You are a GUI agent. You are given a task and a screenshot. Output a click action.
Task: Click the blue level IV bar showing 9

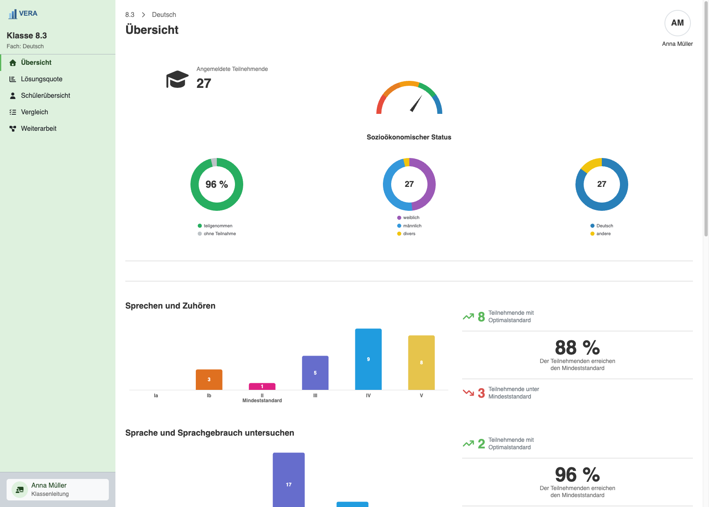(x=369, y=359)
